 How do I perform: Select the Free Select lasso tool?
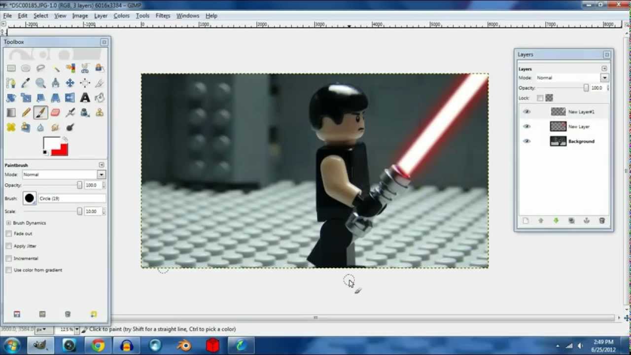[x=40, y=68]
